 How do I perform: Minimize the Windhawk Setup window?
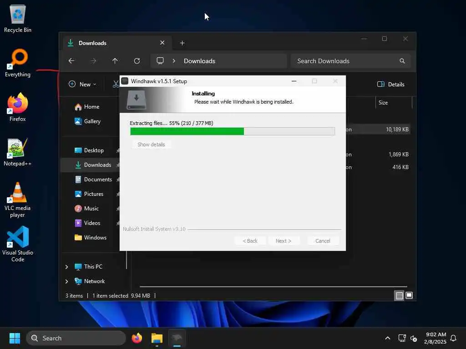pos(294,81)
